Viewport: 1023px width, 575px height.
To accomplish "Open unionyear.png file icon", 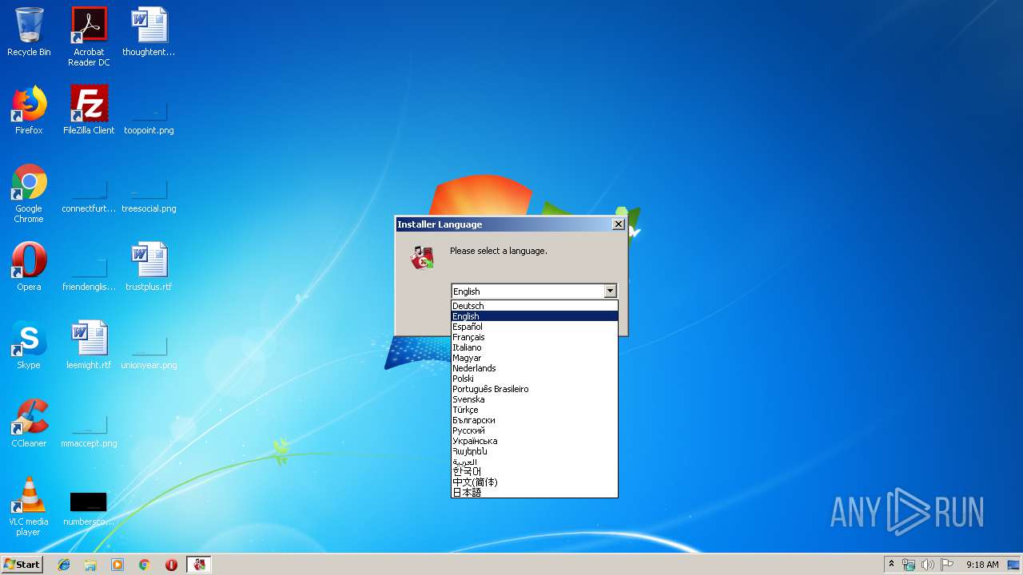I will click(x=149, y=351).
